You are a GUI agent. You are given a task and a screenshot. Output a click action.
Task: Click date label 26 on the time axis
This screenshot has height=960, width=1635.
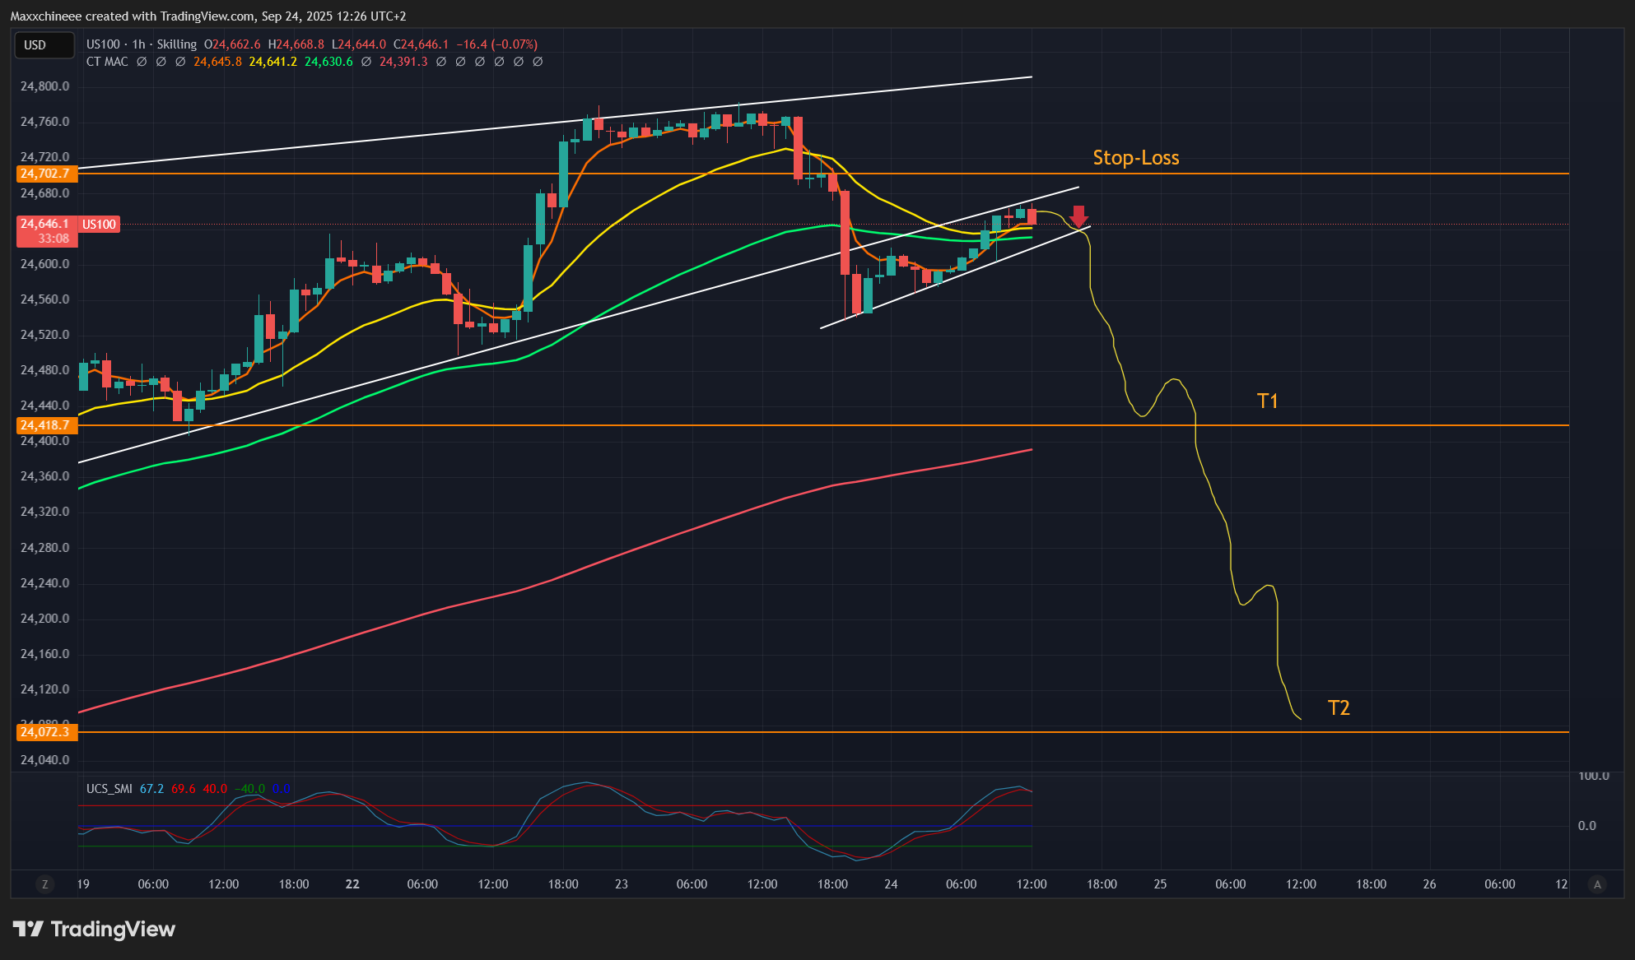click(1429, 884)
